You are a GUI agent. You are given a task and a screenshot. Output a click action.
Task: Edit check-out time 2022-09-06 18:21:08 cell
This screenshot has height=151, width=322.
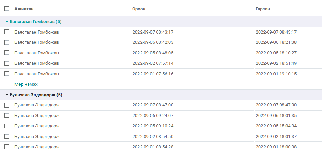(288, 42)
